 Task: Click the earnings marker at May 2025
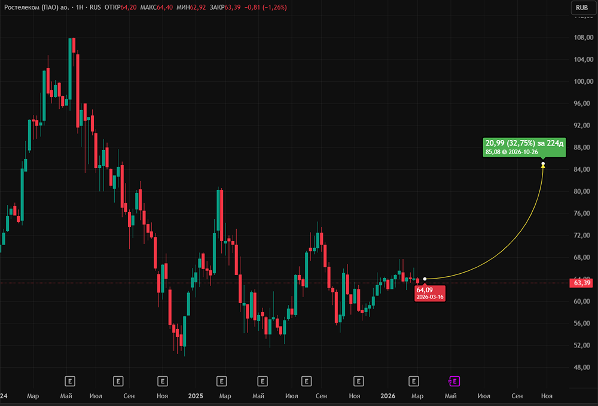coord(263,381)
